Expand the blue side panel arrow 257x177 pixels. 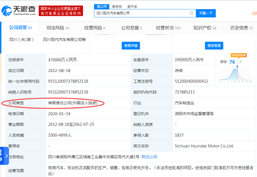point(6,156)
